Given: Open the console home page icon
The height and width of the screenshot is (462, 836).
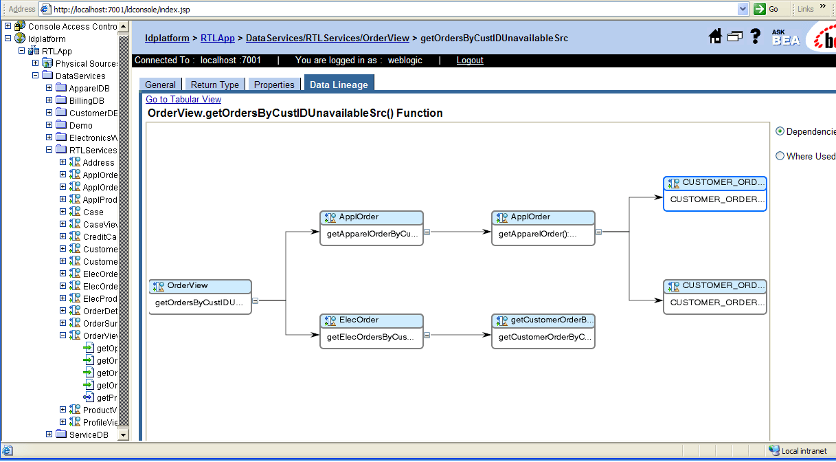Looking at the screenshot, I should click(715, 36).
